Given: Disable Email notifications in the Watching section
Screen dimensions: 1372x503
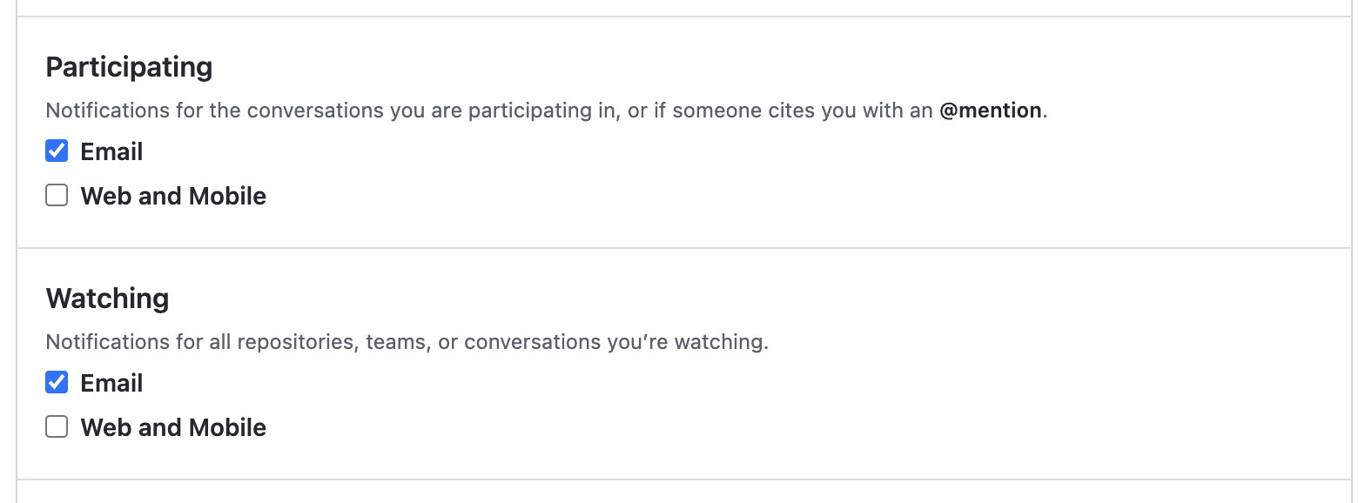Looking at the screenshot, I should [x=56, y=382].
